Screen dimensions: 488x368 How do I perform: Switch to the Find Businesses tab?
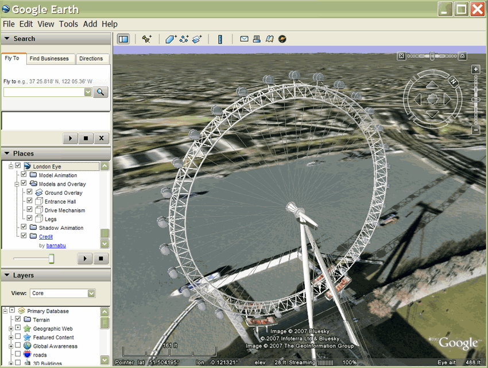tap(49, 58)
